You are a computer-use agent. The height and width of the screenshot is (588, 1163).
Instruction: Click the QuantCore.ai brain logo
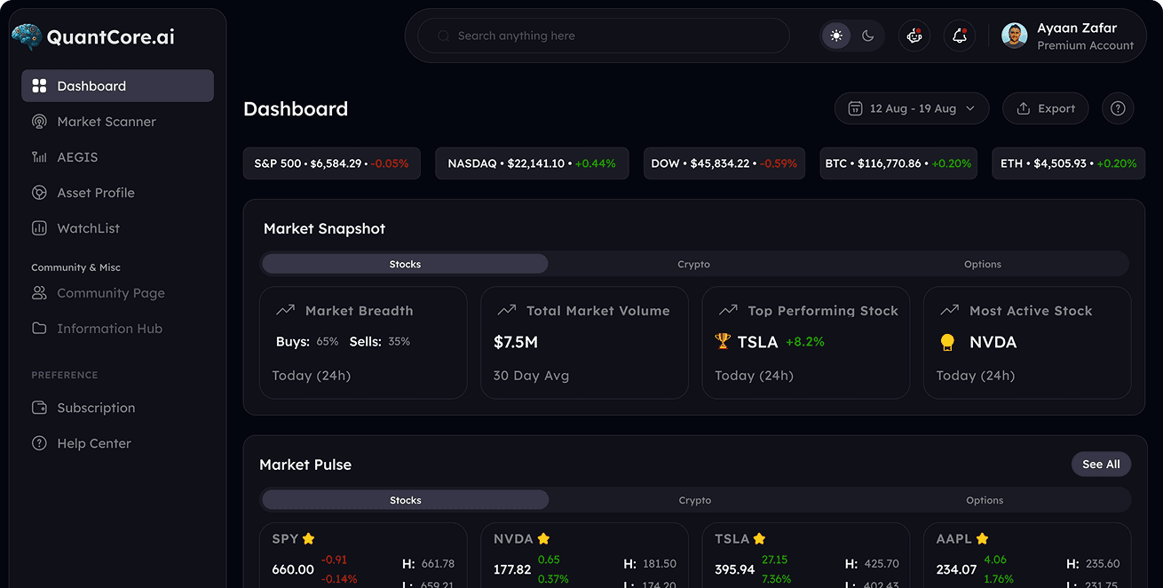(27, 36)
